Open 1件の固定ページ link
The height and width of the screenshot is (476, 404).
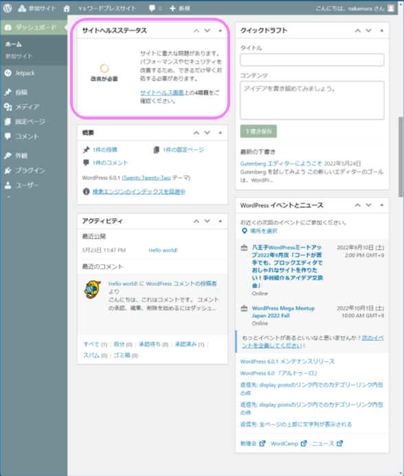coord(183,150)
